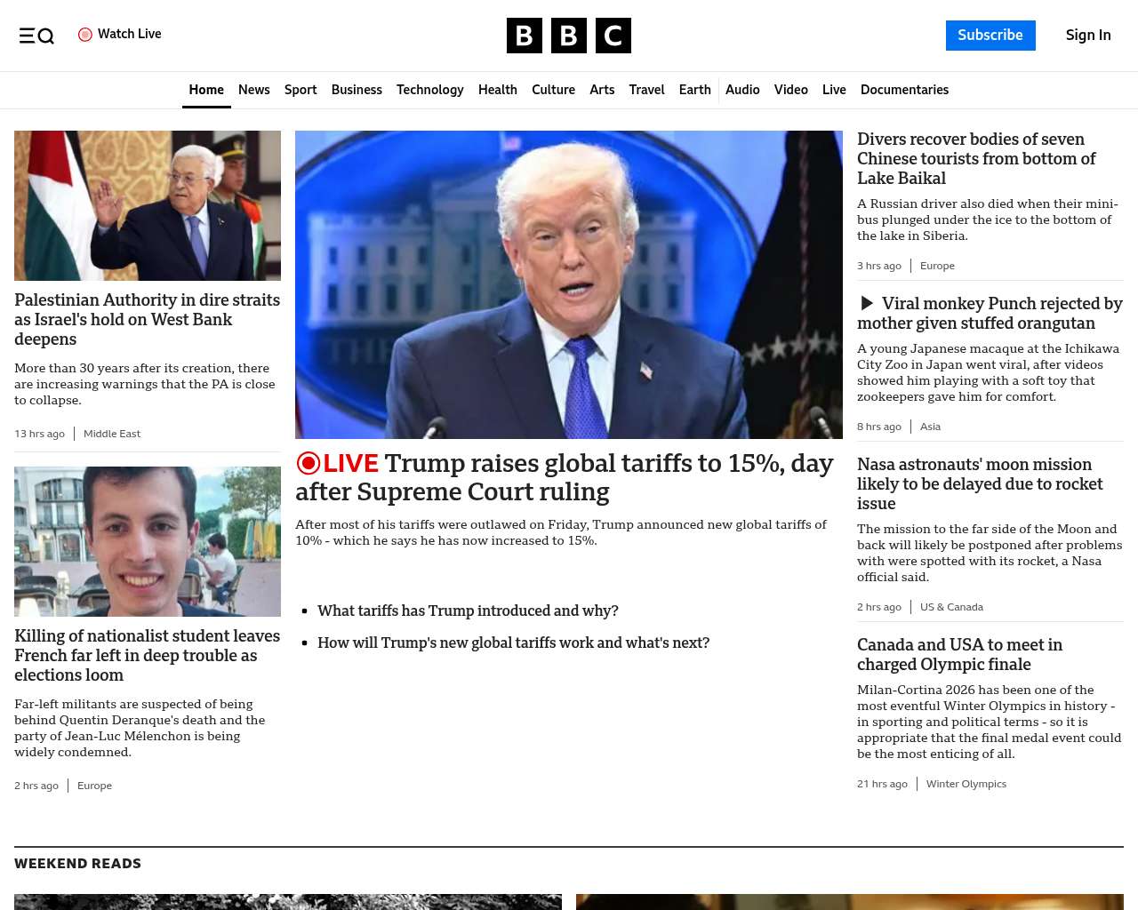Open the Technology section
The height and width of the screenshot is (910, 1138).
coord(429,90)
